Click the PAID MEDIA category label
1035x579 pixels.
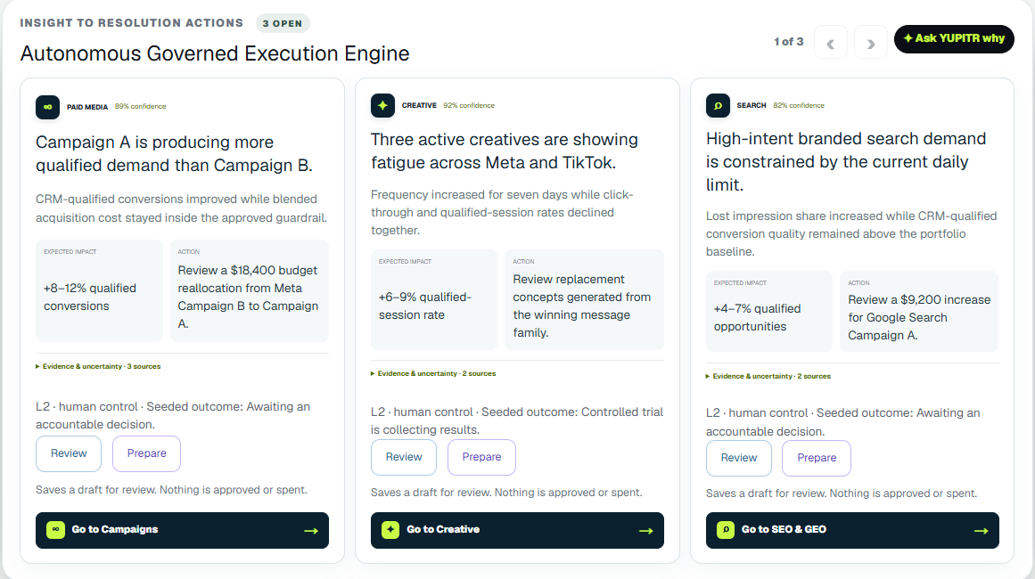[x=87, y=107]
